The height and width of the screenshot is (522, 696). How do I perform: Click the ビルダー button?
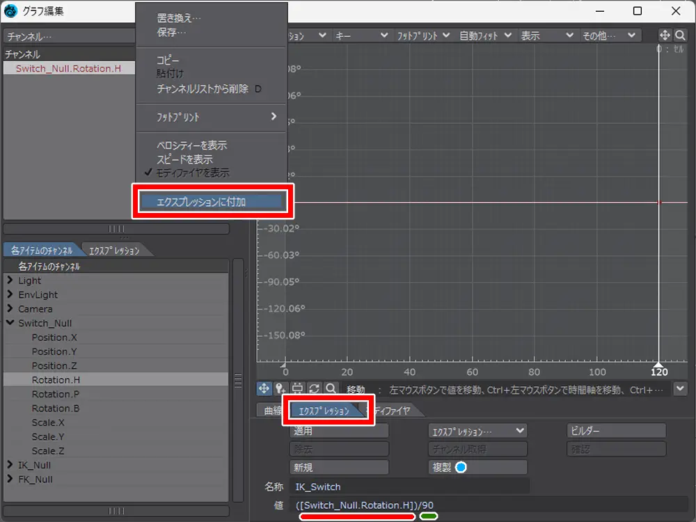pyautogui.click(x=617, y=432)
